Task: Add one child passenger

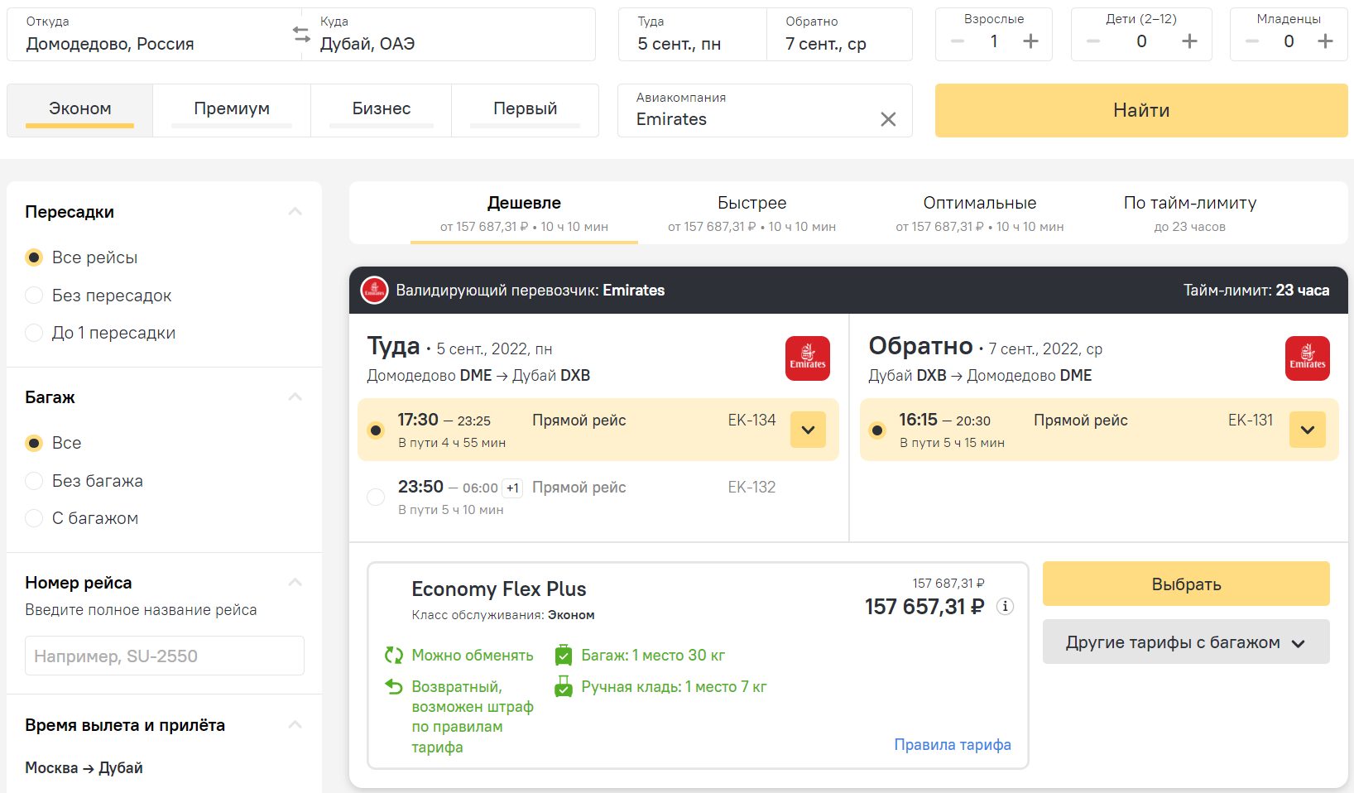Action: click(x=1189, y=41)
